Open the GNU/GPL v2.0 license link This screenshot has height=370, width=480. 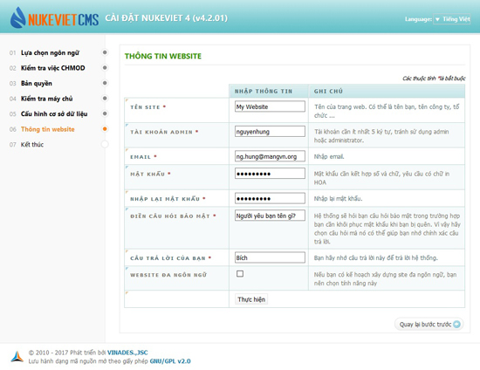tap(170, 361)
